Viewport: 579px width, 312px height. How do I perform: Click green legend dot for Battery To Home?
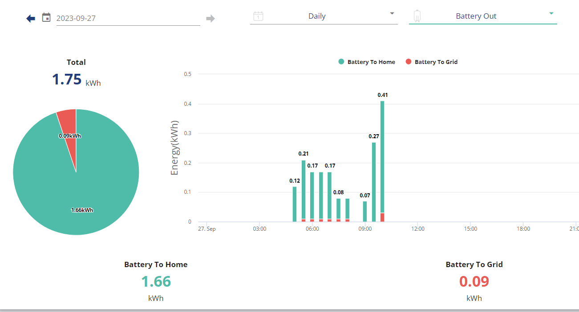tap(341, 62)
